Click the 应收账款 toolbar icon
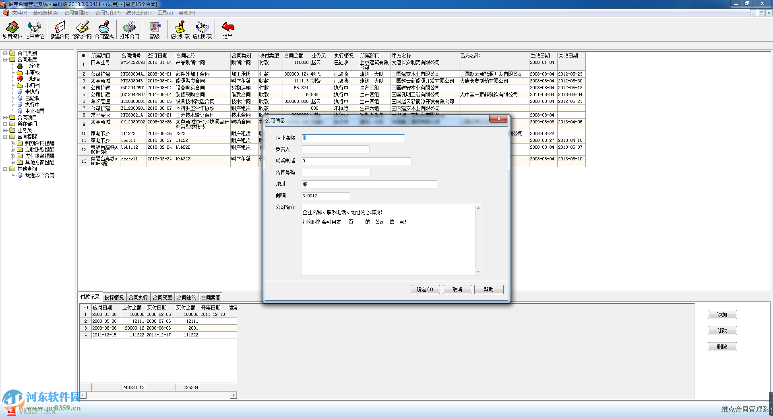The width and height of the screenshot is (773, 418). [x=180, y=30]
